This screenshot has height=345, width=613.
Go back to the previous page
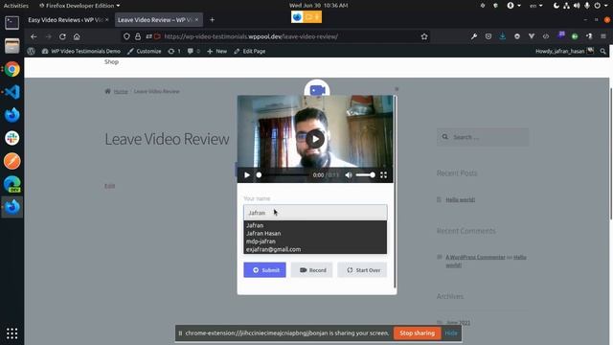click(x=34, y=36)
